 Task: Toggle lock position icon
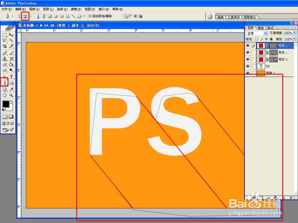(x=266, y=39)
